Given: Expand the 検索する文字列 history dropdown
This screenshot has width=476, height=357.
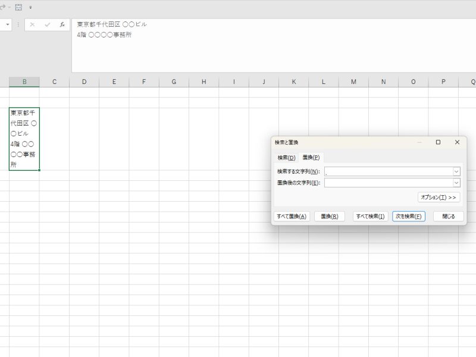Looking at the screenshot, I should tap(456, 171).
